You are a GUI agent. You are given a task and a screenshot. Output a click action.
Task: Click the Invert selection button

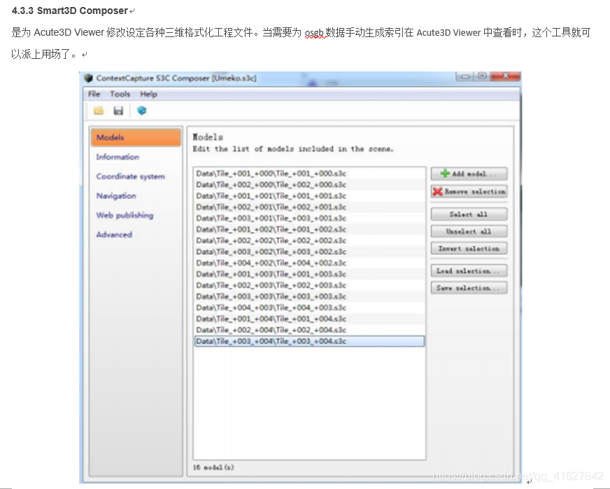[x=469, y=249]
